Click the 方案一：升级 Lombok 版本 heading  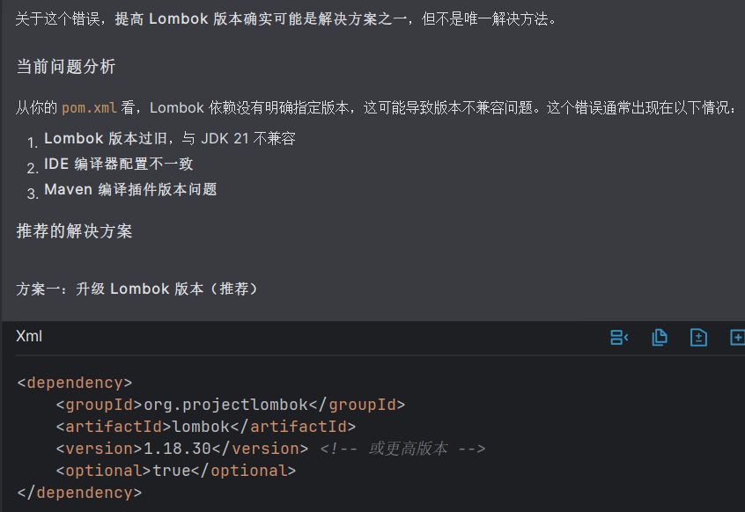[136, 289]
